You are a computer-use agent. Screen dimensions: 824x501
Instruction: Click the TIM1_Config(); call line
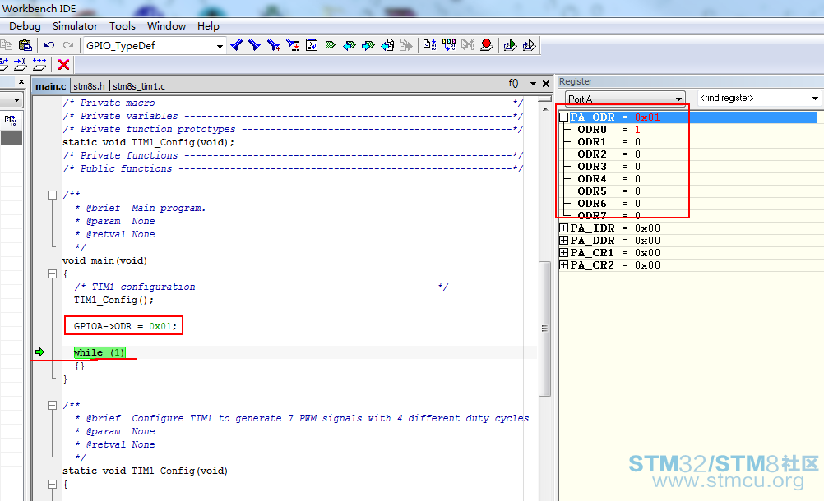point(113,300)
